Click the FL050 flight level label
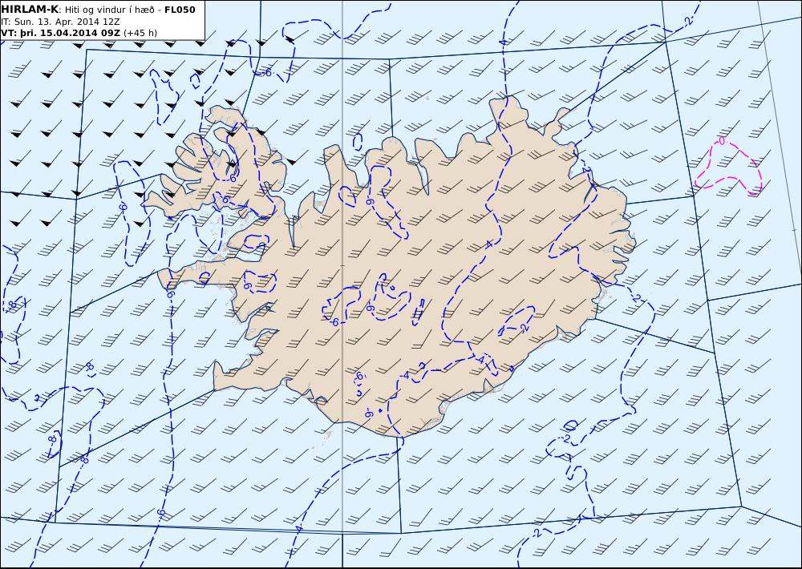Screen dimensions: 802x569 coord(180,10)
